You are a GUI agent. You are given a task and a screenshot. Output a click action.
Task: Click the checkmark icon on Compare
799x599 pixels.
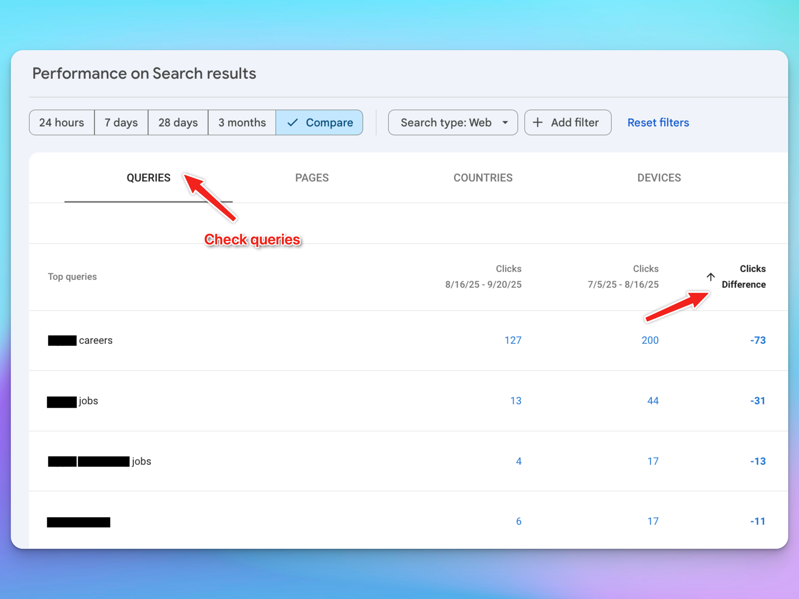(292, 123)
